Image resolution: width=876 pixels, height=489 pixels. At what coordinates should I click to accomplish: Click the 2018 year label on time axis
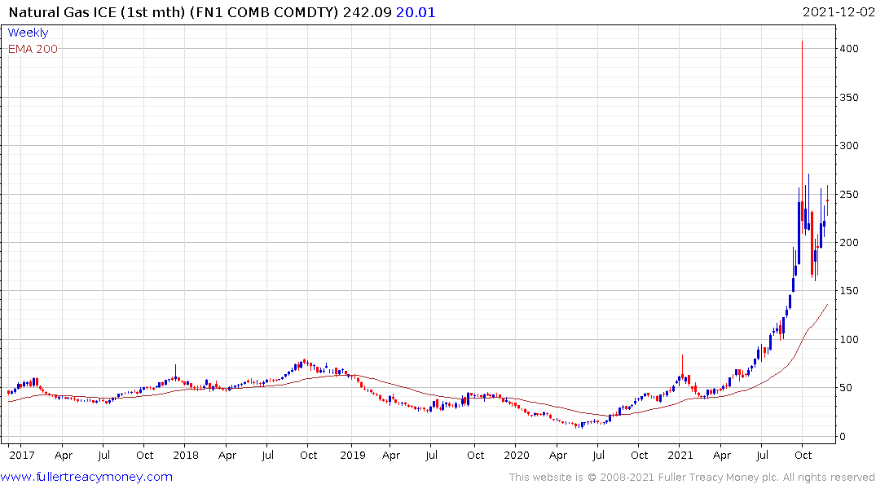pos(186,455)
